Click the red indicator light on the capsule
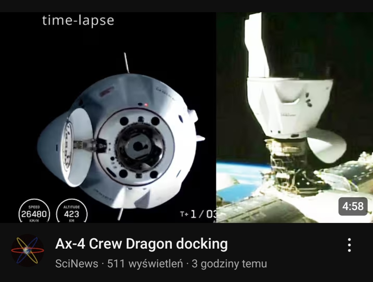The height and width of the screenshot is (282, 373). point(146,105)
